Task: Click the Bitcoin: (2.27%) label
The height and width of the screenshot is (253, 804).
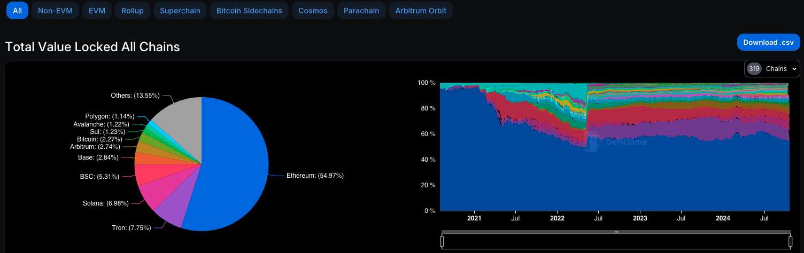Action: click(99, 139)
